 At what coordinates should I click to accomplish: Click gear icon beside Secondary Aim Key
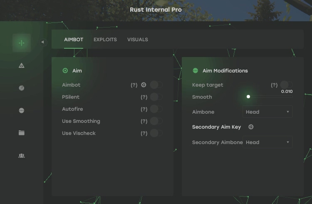[x=251, y=127]
